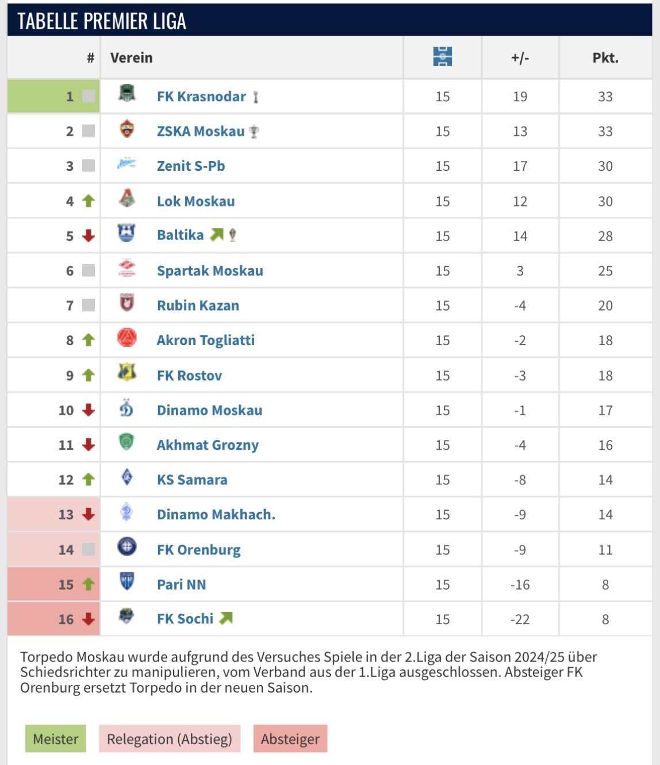
Task: Click the red Absteiger legend swatch
Action: (290, 739)
